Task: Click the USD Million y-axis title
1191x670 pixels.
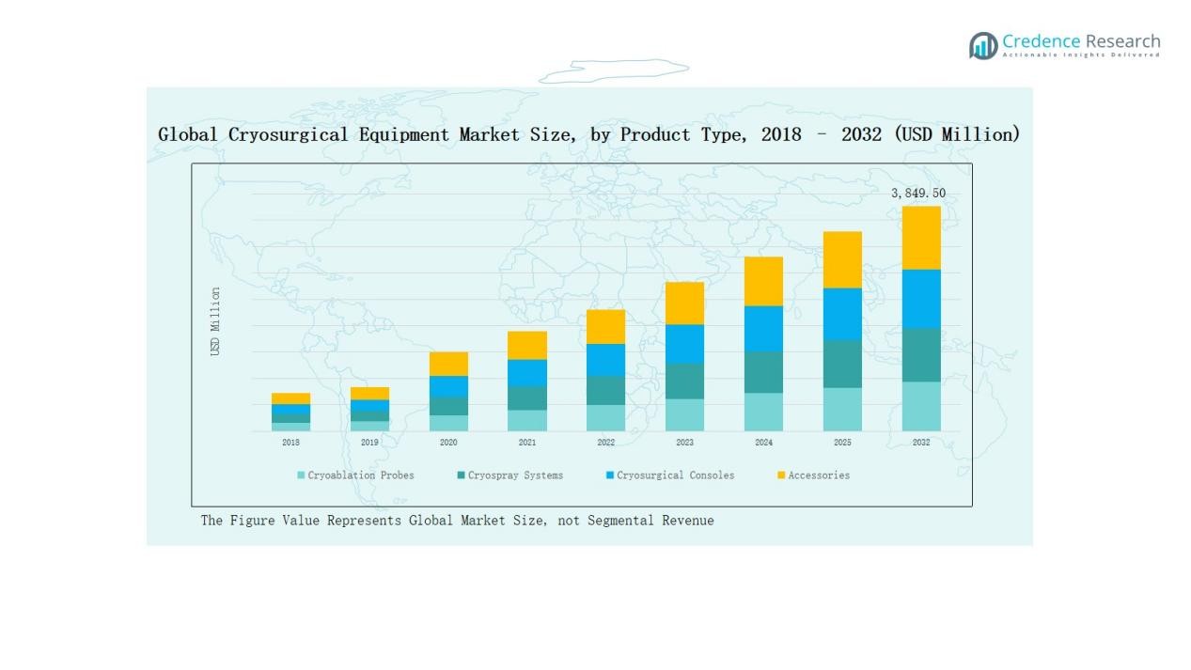Action: click(215, 321)
